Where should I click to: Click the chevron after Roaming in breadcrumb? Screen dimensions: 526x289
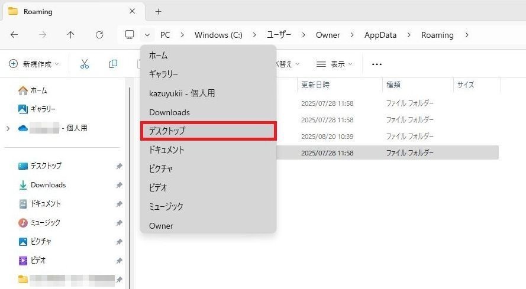[x=467, y=35]
